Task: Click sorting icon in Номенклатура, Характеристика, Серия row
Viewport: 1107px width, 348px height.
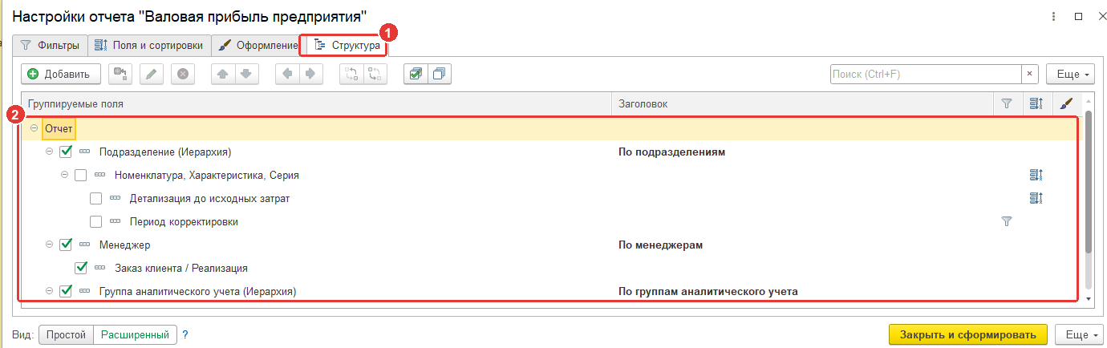Action: coord(1036,175)
